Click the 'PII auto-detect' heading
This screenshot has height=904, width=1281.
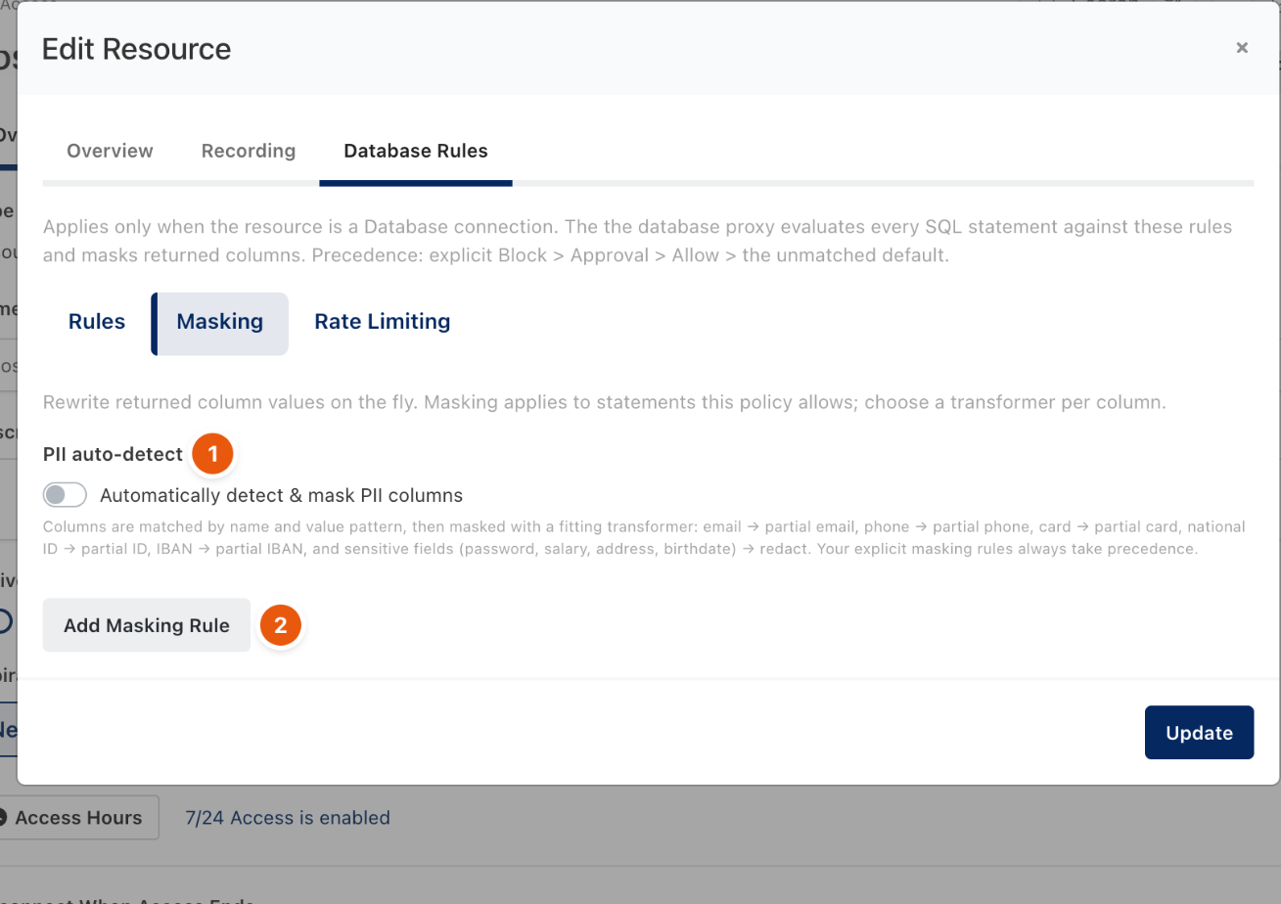click(x=113, y=454)
